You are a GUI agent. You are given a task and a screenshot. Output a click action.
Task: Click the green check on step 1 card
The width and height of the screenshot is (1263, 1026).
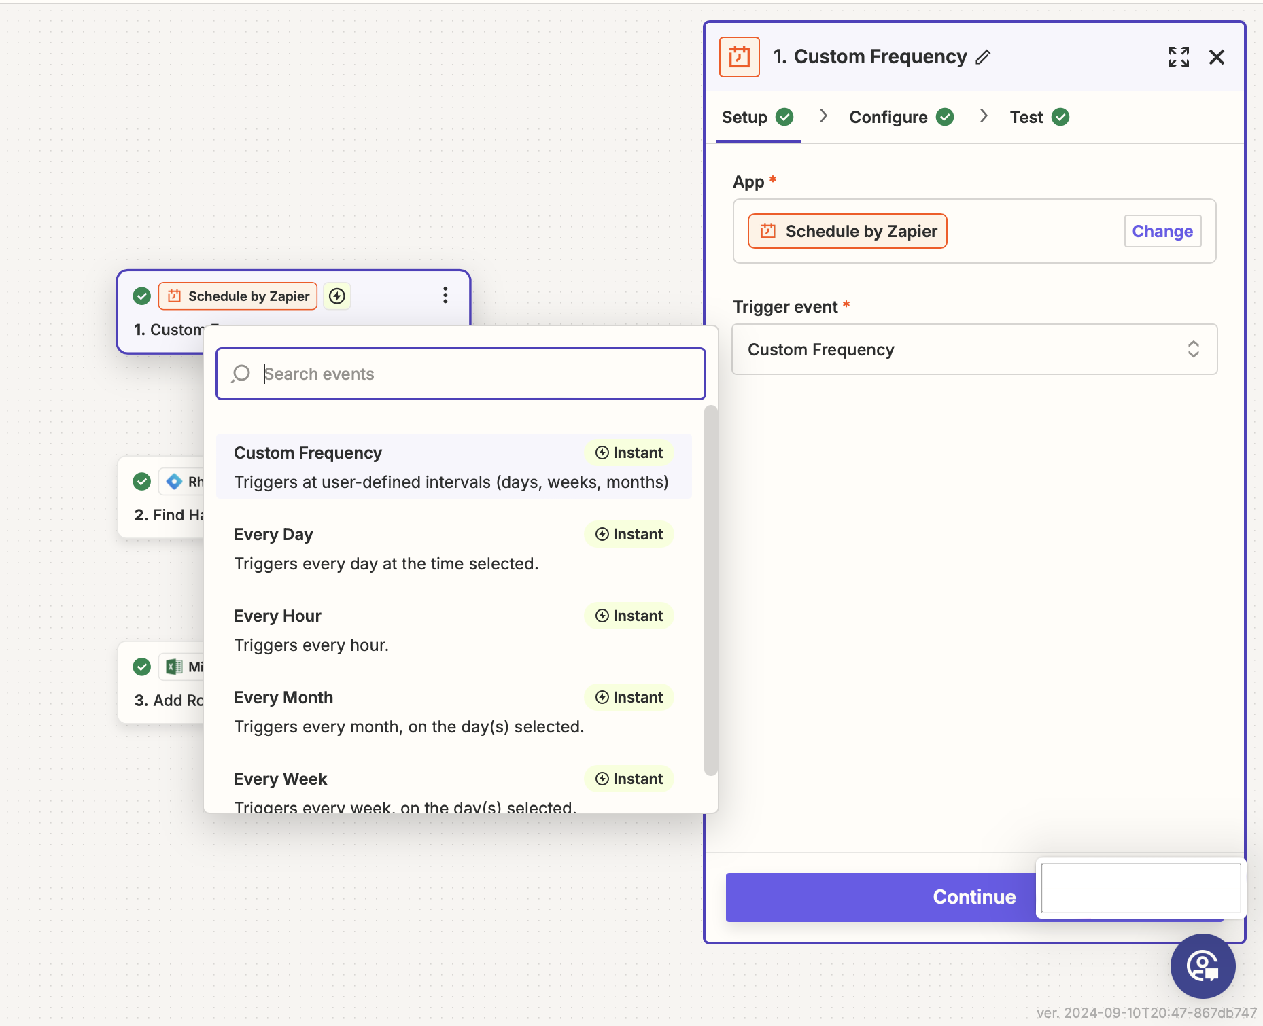click(x=141, y=296)
